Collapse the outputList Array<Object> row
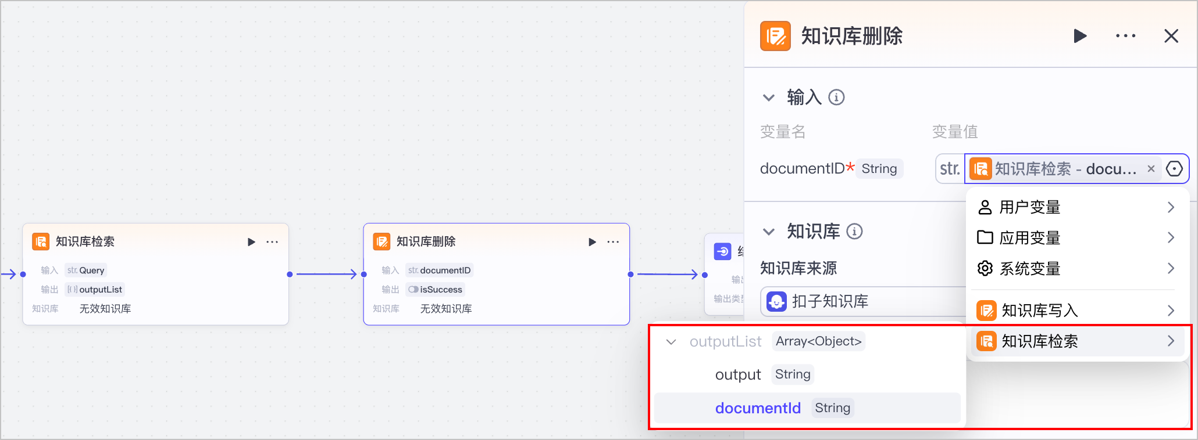The width and height of the screenshot is (1198, 440). coord(671,342)
